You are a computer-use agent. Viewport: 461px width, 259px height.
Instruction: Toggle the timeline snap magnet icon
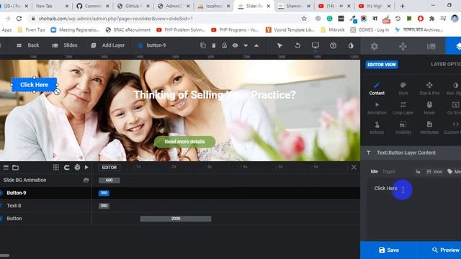(x=67, y=168)
